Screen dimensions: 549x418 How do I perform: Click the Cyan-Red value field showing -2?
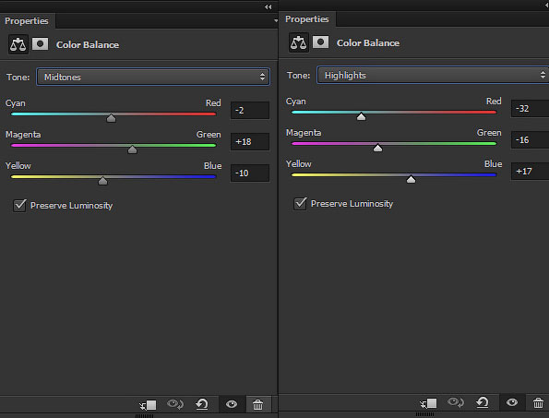pyautogui.click(x=250, y=111)
